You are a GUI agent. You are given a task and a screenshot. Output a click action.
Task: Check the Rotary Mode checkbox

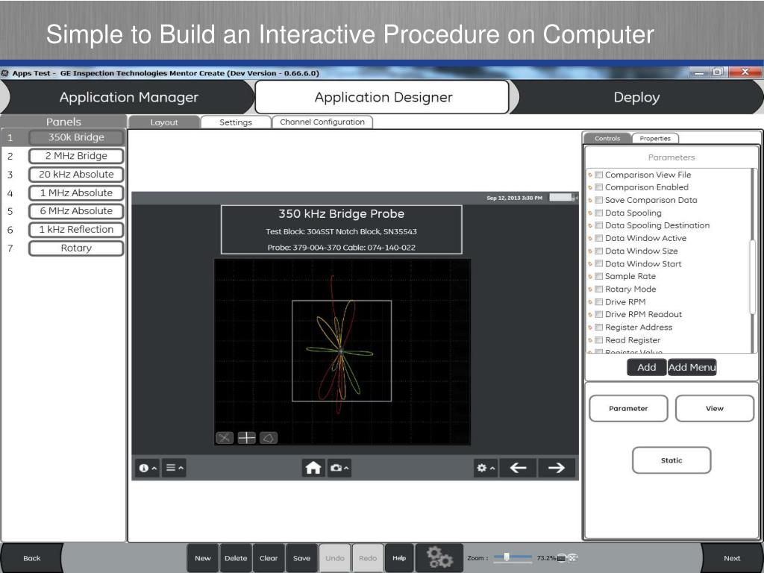pyautogui.click(x=599, y=289)
